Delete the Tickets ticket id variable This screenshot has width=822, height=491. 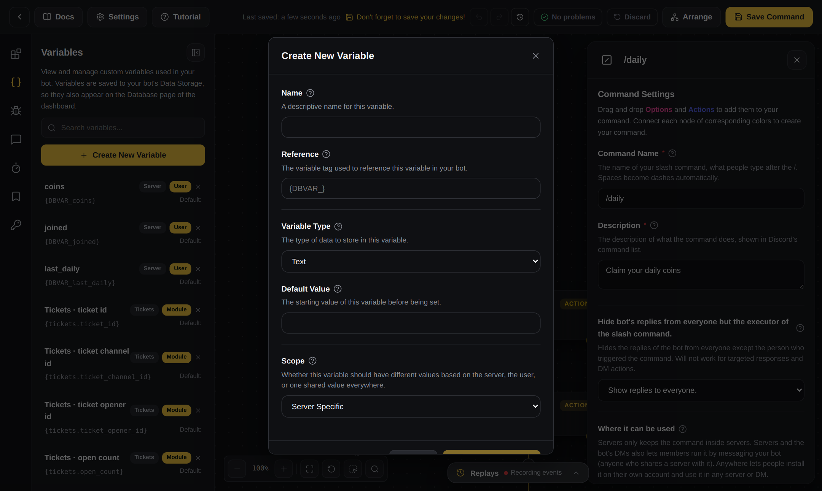pos(198,310)
